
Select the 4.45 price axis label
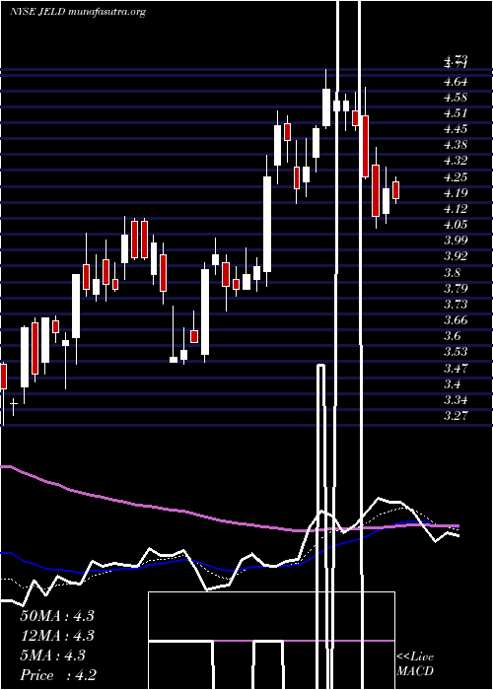456,129
